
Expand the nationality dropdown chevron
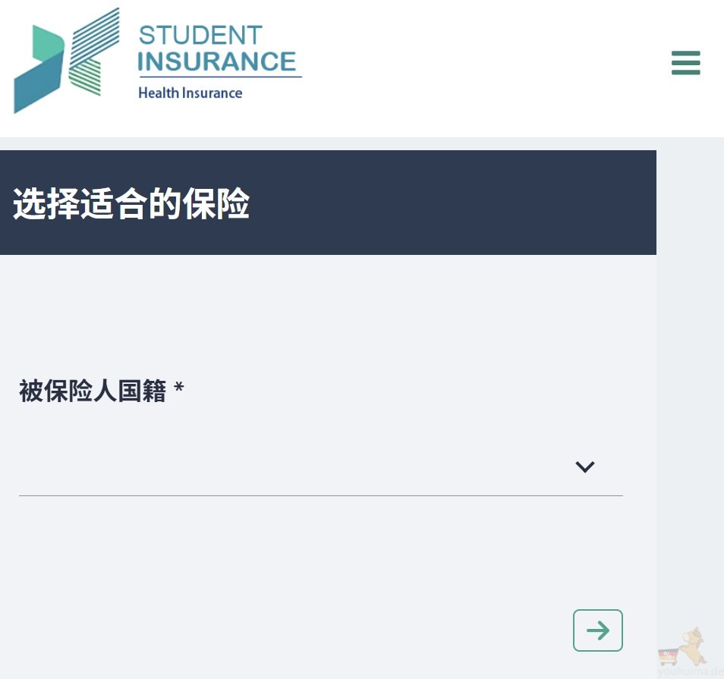584,467
